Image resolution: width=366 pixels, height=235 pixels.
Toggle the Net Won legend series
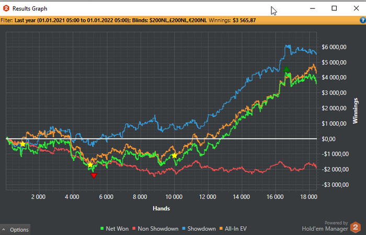click(115, 229)
